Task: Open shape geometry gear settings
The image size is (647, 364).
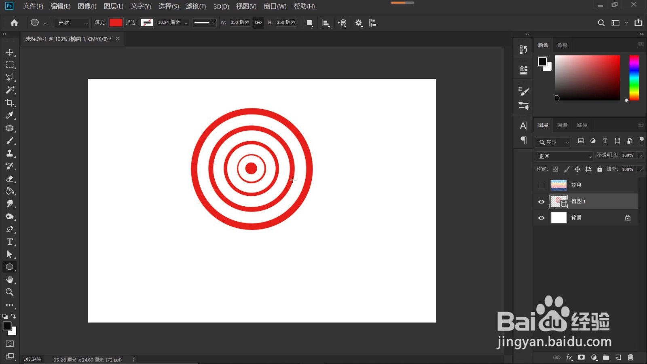Action: 359,23
